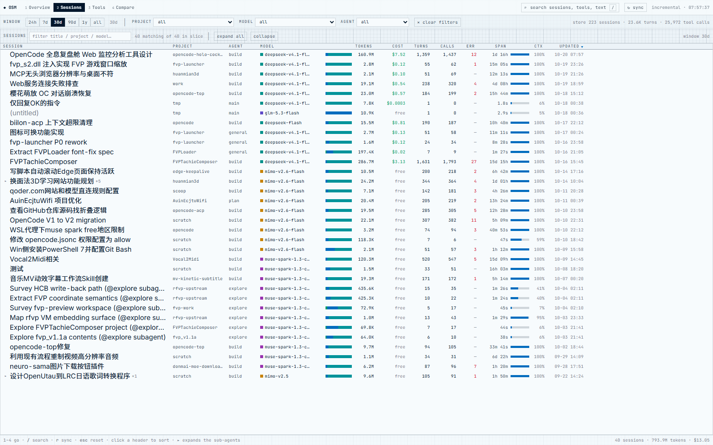
Task: Open the '(untitled)' session row
Action: point(24,113)
